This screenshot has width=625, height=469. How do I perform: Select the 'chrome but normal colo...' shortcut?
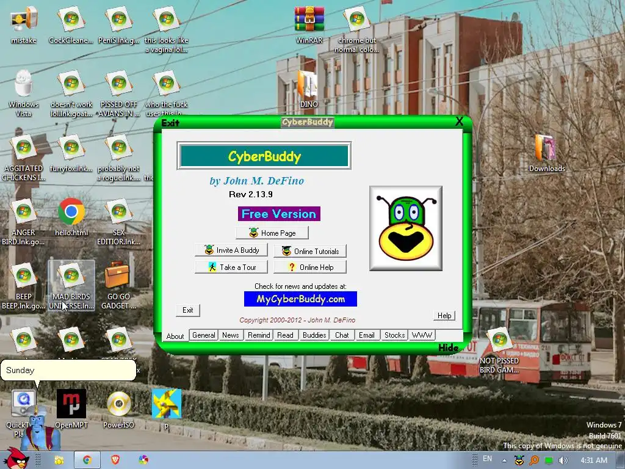pyautogui.click(x=356, y=29)
